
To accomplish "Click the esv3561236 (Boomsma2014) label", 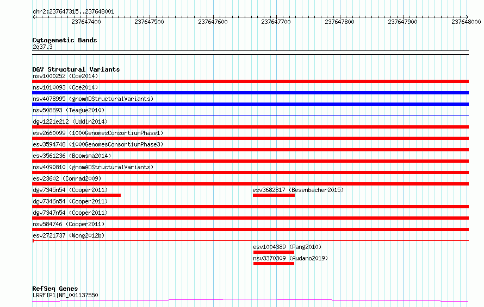I will coord(72,156).
